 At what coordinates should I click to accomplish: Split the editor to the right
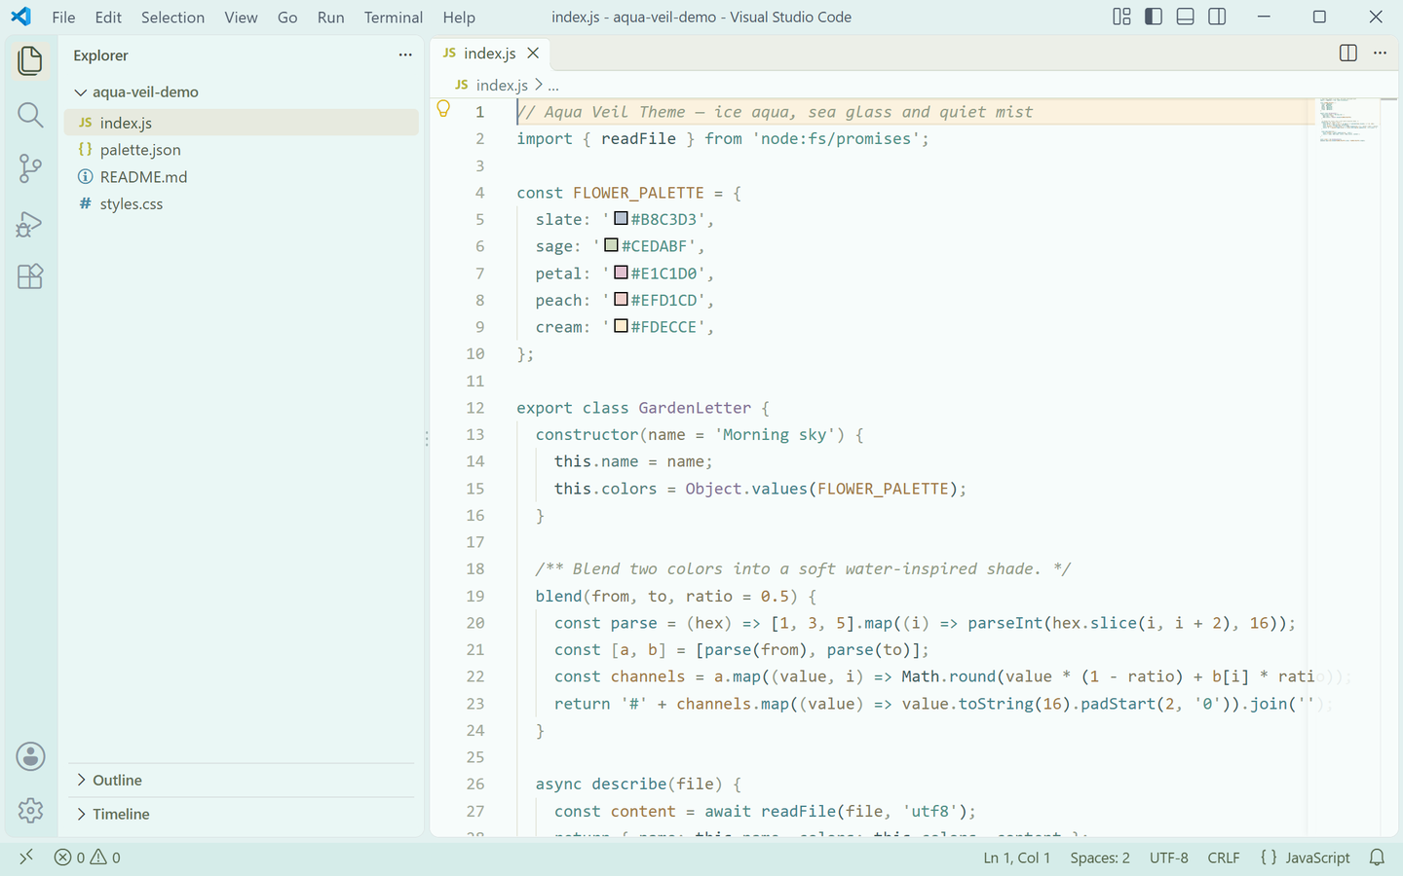point(1348,54)
